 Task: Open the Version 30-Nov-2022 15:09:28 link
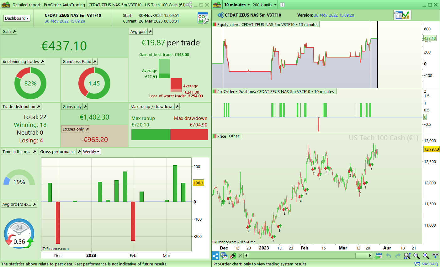point(334,15)
